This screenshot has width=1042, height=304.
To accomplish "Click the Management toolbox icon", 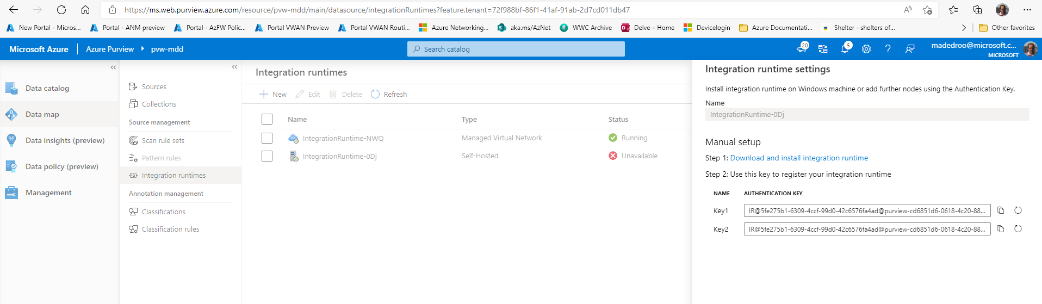I will (x=11, y=193).
